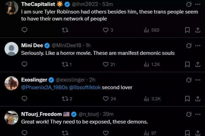This screenshot has width=205, height=136.
Task: Open more options on Mini Dee's post
Action: tap(198, 45)
